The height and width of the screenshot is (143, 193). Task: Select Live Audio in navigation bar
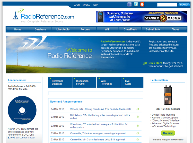(x=63, y=29)
